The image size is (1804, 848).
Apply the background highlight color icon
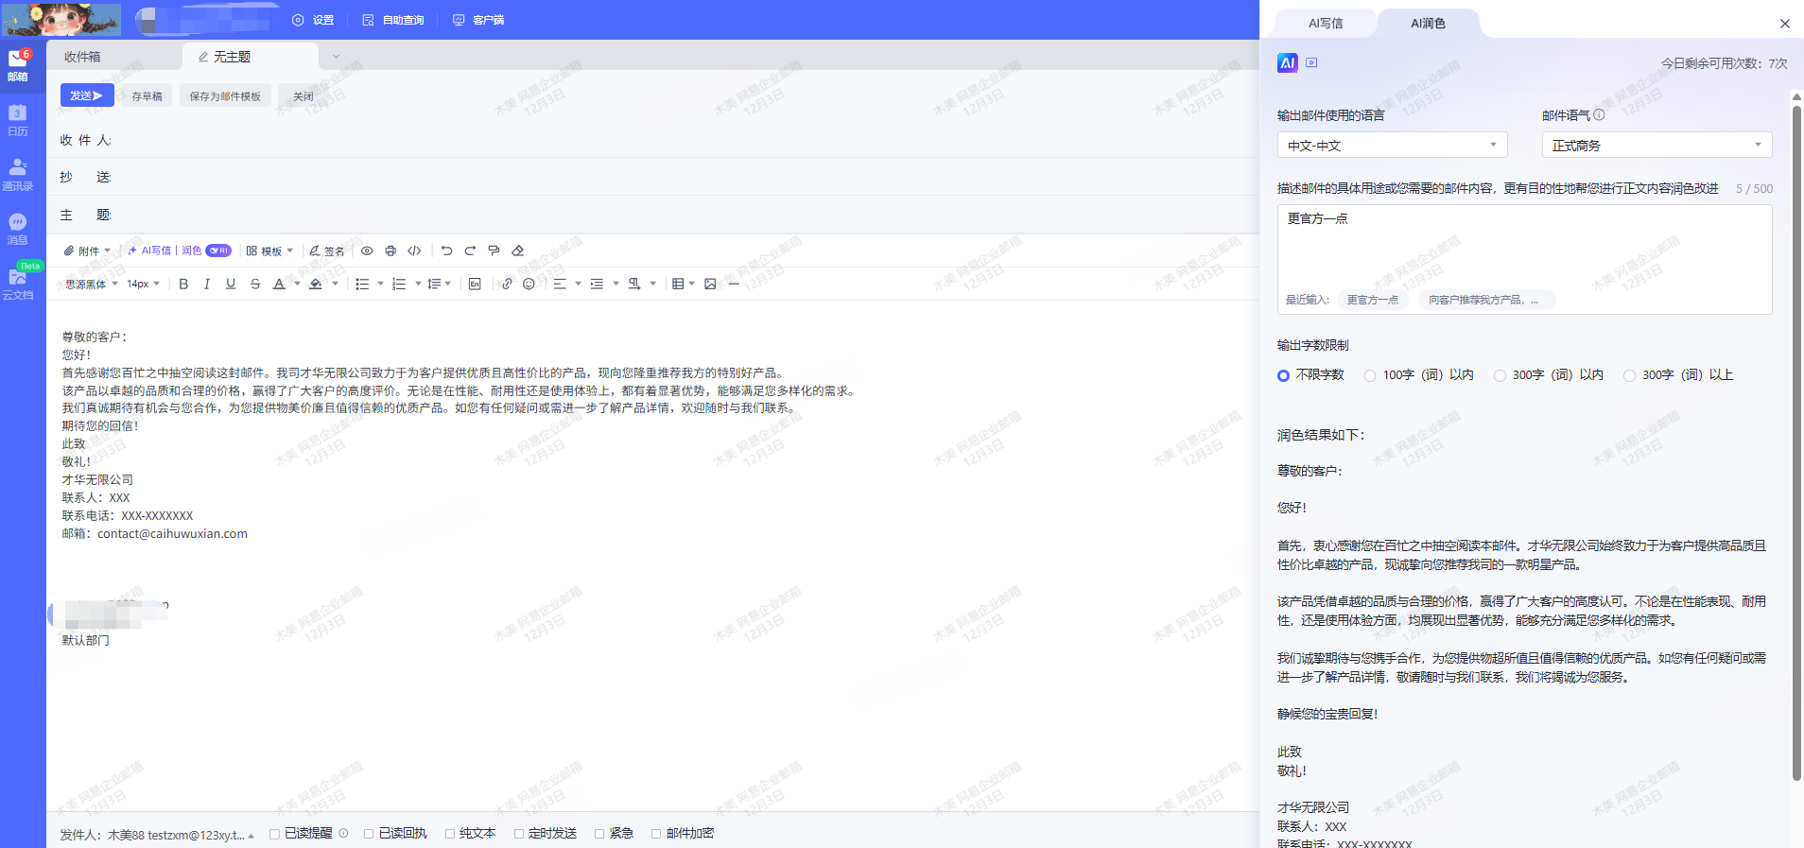(316, 284)
